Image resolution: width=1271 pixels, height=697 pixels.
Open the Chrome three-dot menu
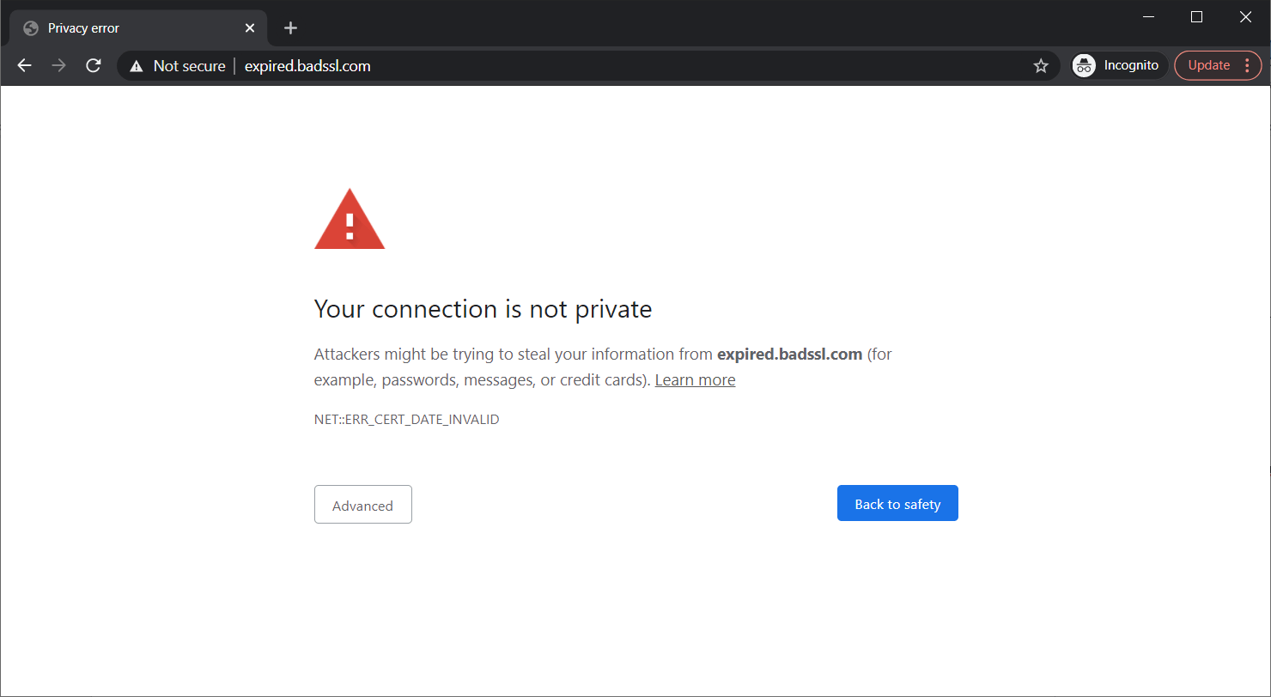click(x=1247, y=65)
